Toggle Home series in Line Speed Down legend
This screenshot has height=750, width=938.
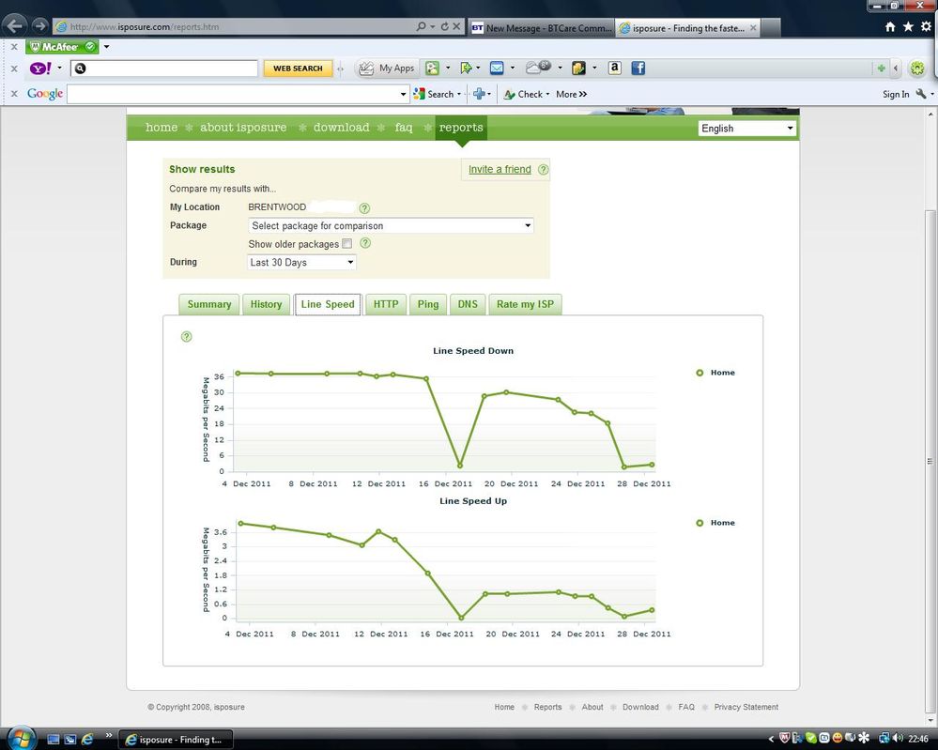715,373
